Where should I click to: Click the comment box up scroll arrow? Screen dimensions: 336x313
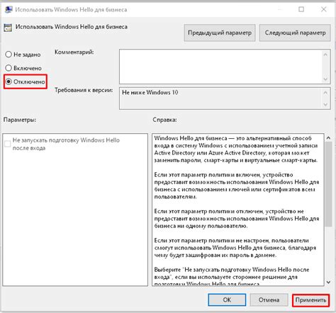[x=325, y=55]
